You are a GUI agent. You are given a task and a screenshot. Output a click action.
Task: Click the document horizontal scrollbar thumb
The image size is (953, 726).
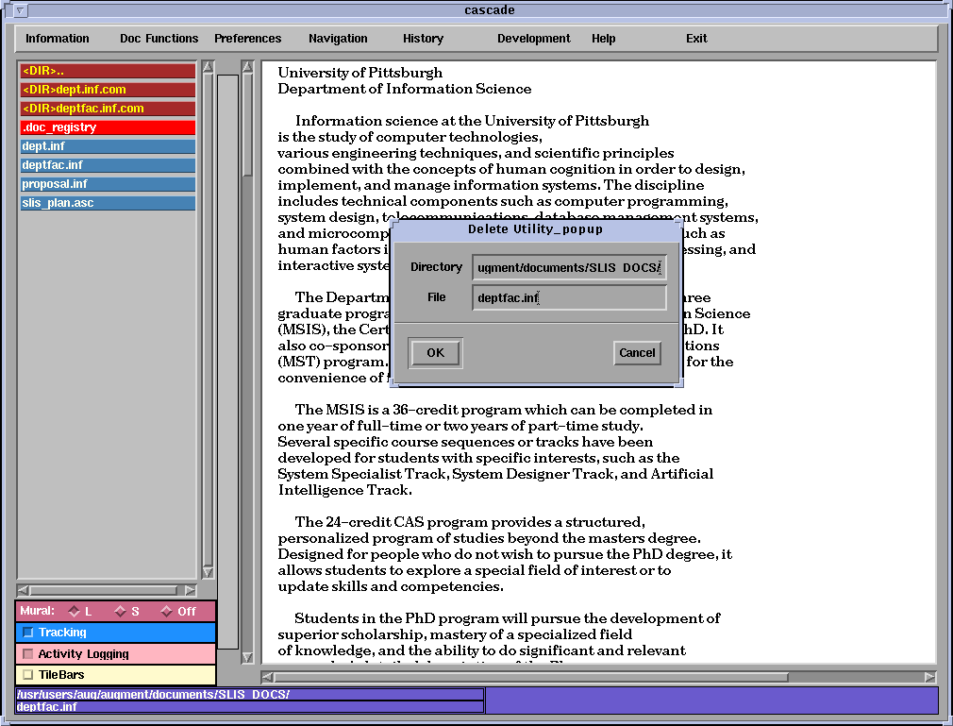click(531, 677)
